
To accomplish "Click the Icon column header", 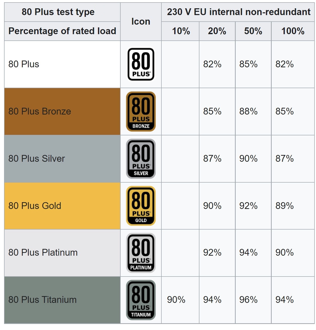I will [x=141, y=22].
